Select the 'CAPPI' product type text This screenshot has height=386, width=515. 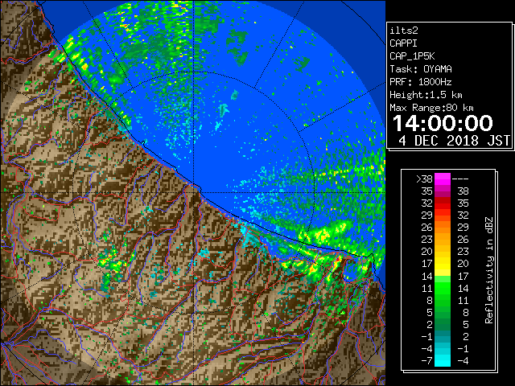403,43
